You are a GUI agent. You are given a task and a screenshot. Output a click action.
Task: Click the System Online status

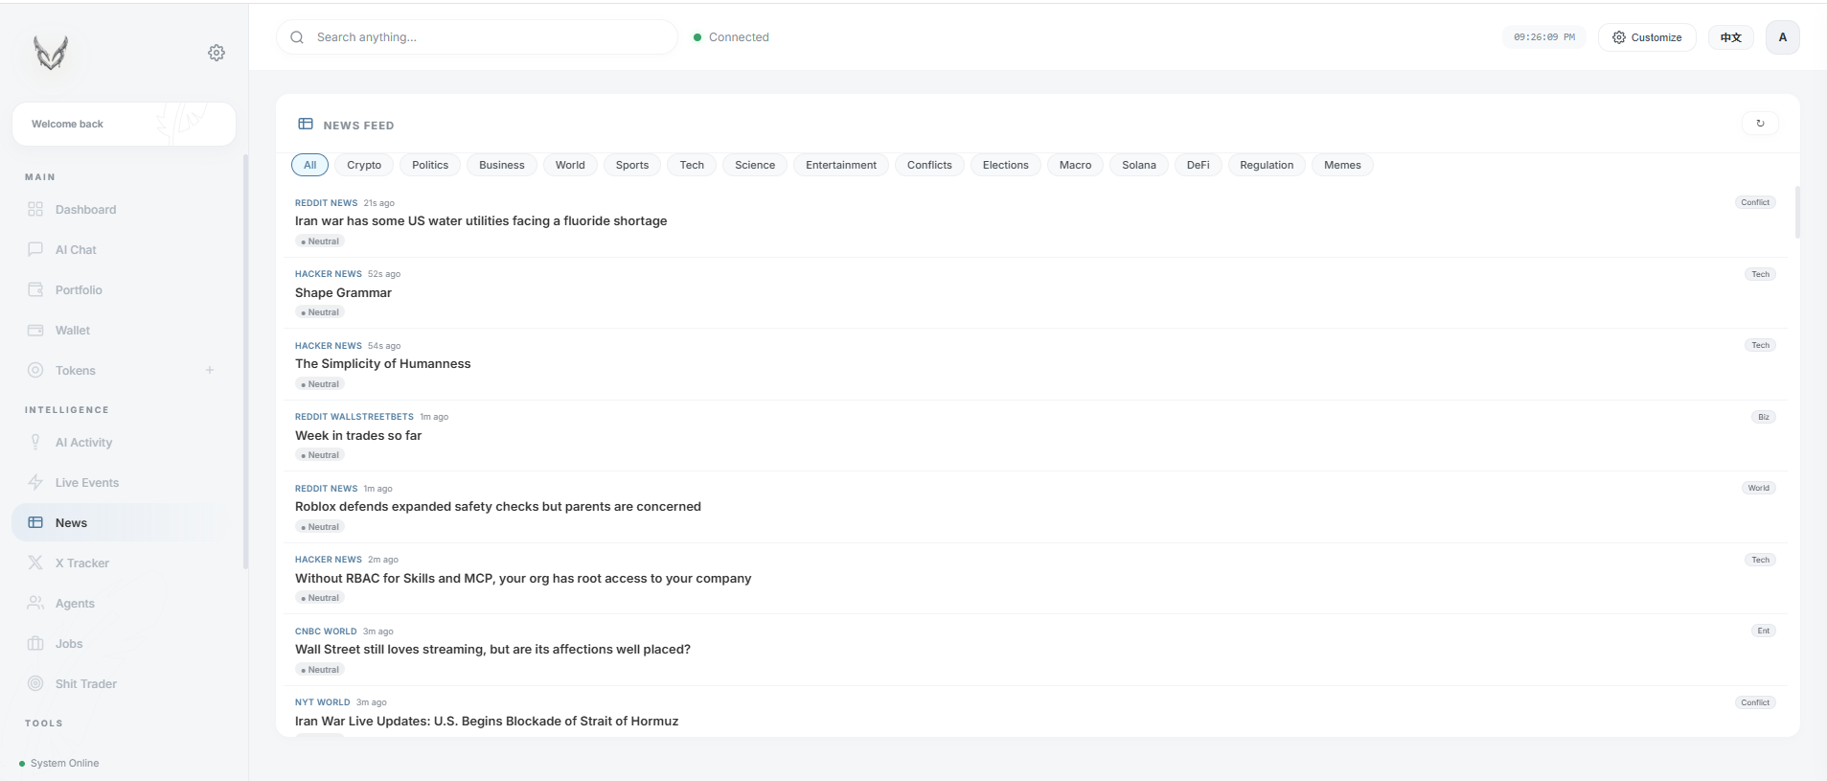59,763
